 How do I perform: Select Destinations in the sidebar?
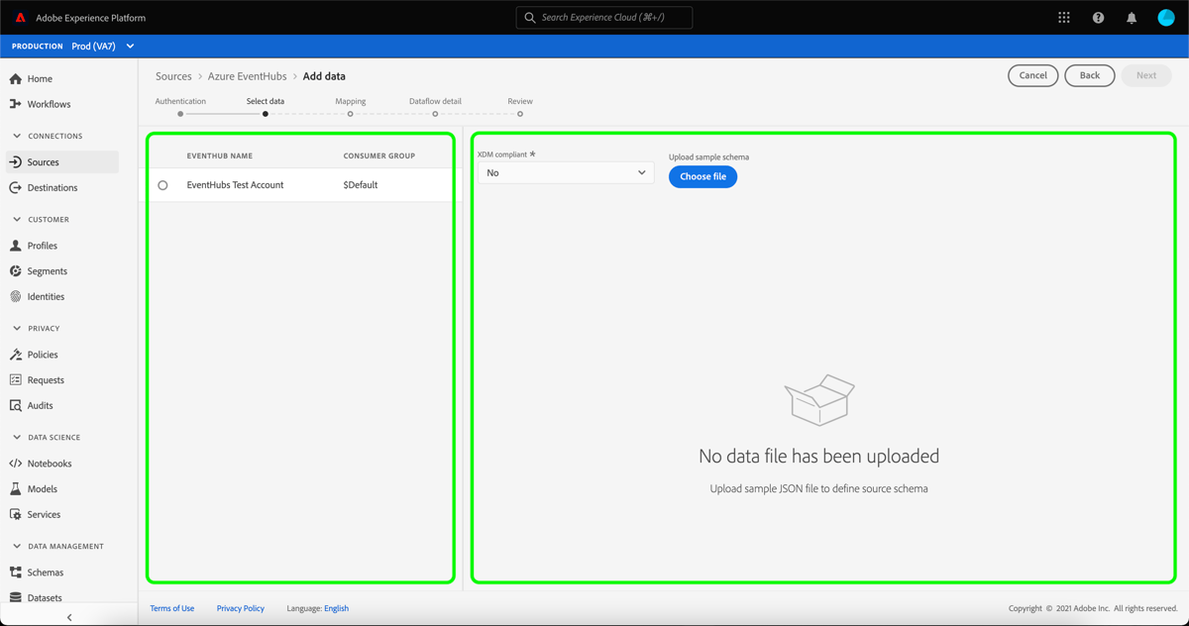pyautogui.click(x=51, y=187)
